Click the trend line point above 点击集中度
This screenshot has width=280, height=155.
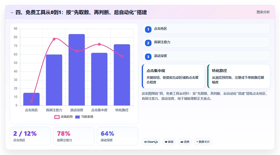coord(99,44)
